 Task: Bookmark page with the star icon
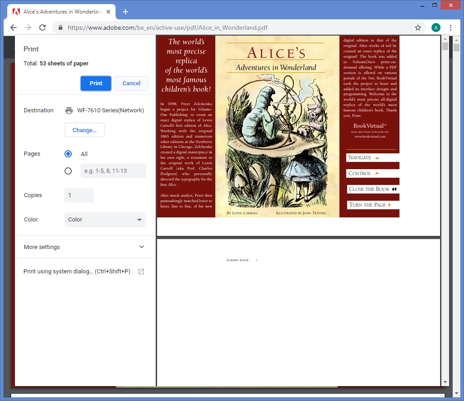click(418, 28)
